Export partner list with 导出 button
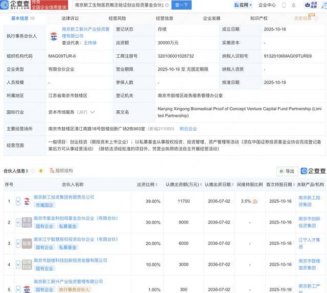Image resolution: width=327 pixels, height=293 pixels. (x=287, y=172)
